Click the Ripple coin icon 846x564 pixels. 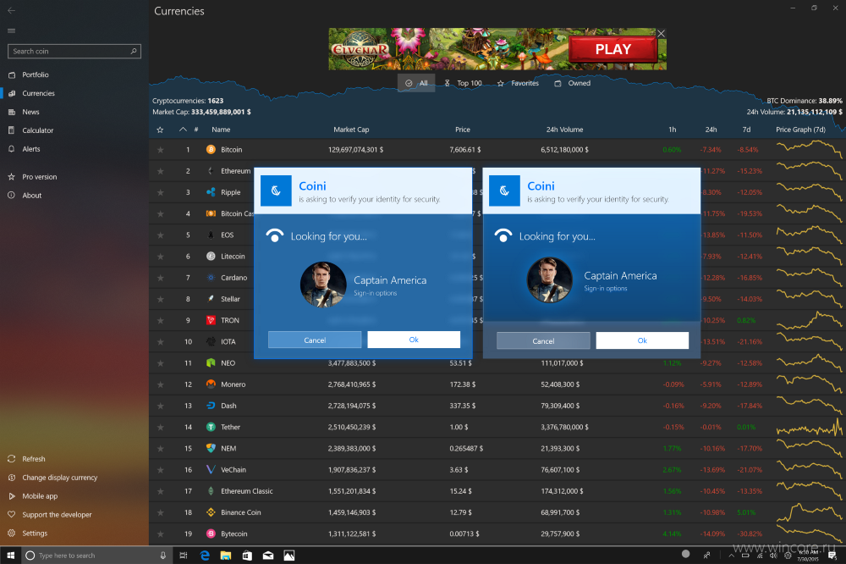[211, 192]
